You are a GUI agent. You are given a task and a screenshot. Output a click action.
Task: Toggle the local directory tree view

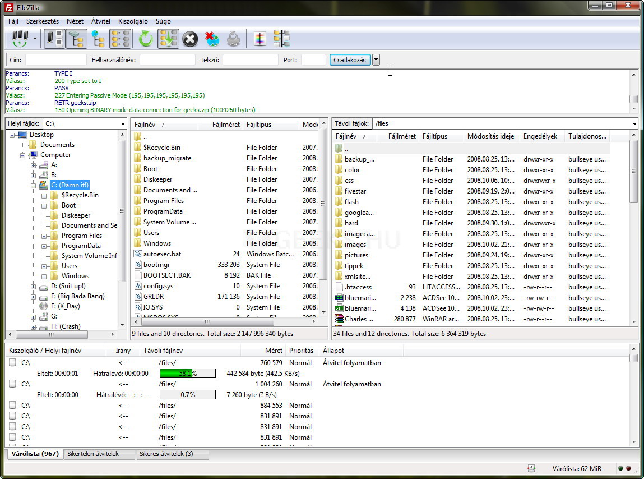point(76,39)
